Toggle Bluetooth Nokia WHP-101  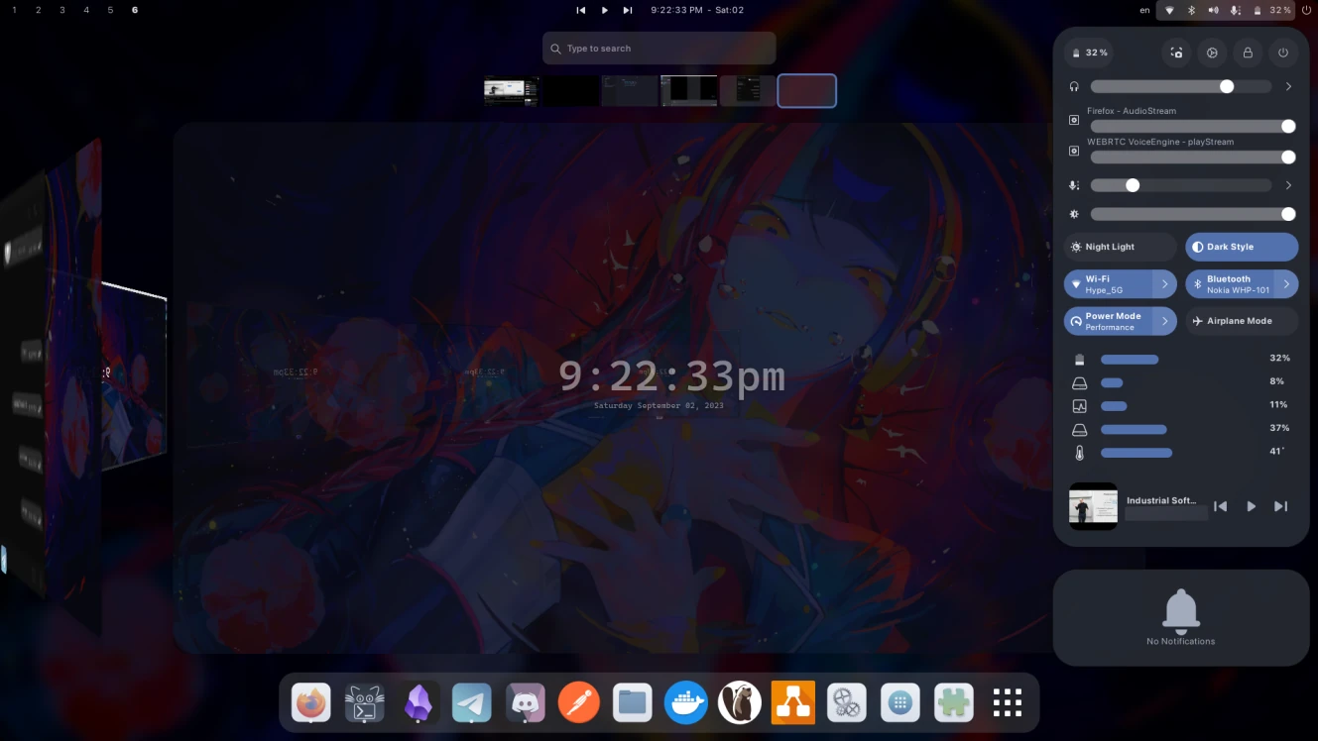tap(1230, 284)
